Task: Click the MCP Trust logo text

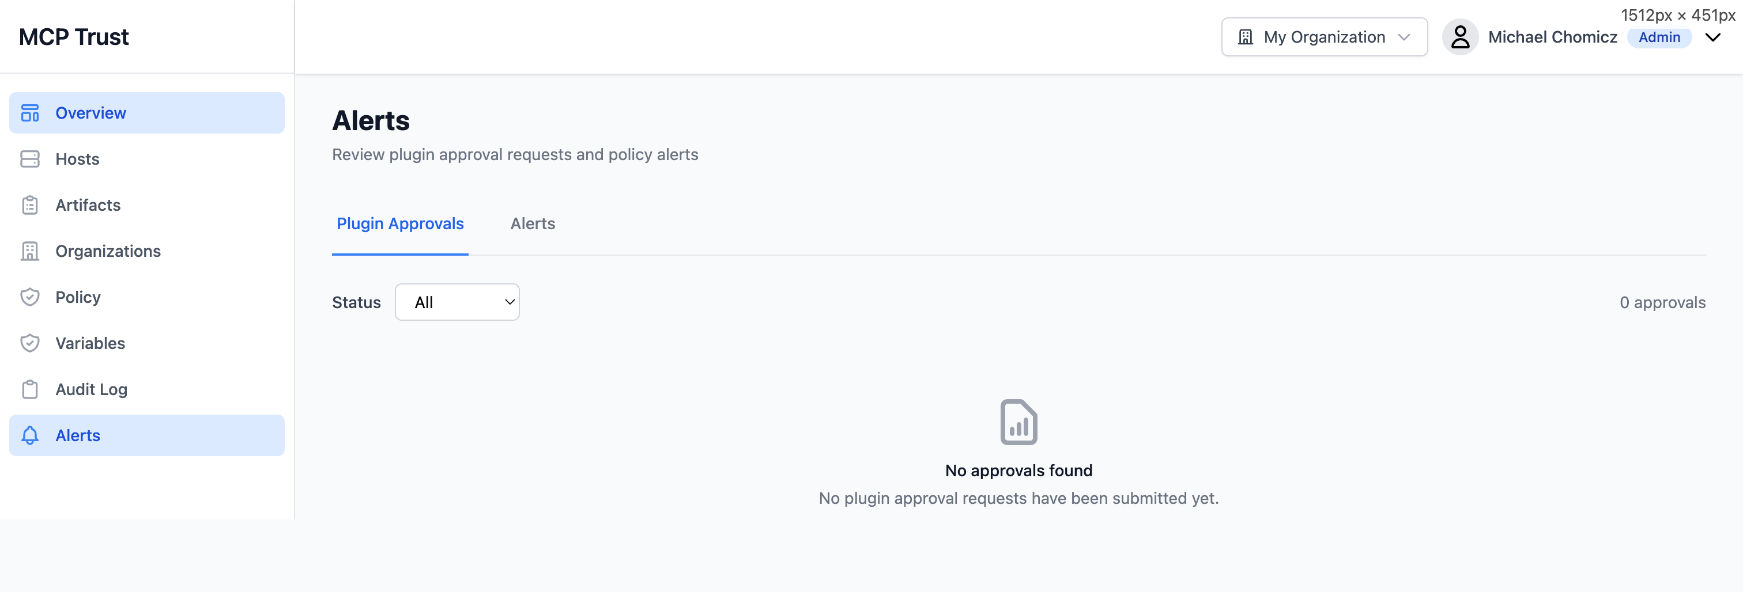Action: [x=74, y=36]
